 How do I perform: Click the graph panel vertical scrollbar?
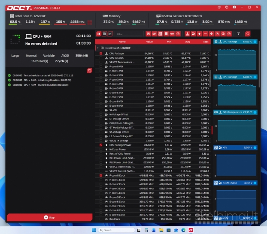tap(259, 64)
